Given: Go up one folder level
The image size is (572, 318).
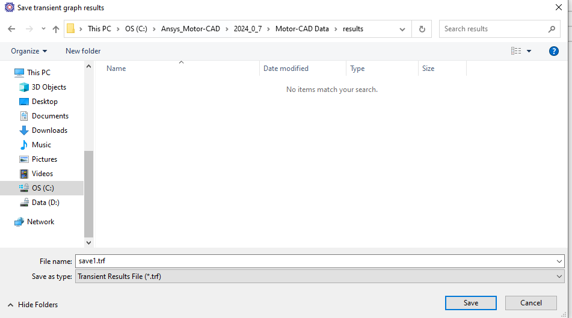Looking at the screenshot, I should pyautogui.click(x=56, y=29).
